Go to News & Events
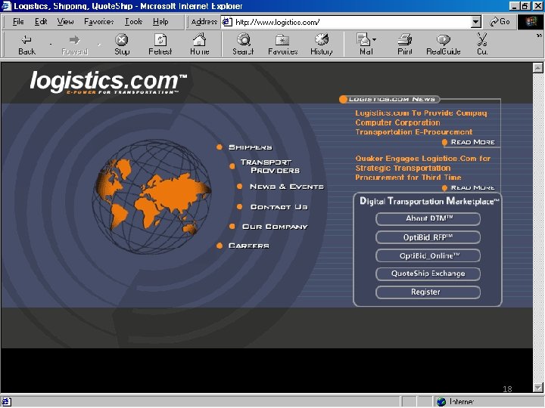This screenshot has width=545, height=408. [x=287, y=187]
